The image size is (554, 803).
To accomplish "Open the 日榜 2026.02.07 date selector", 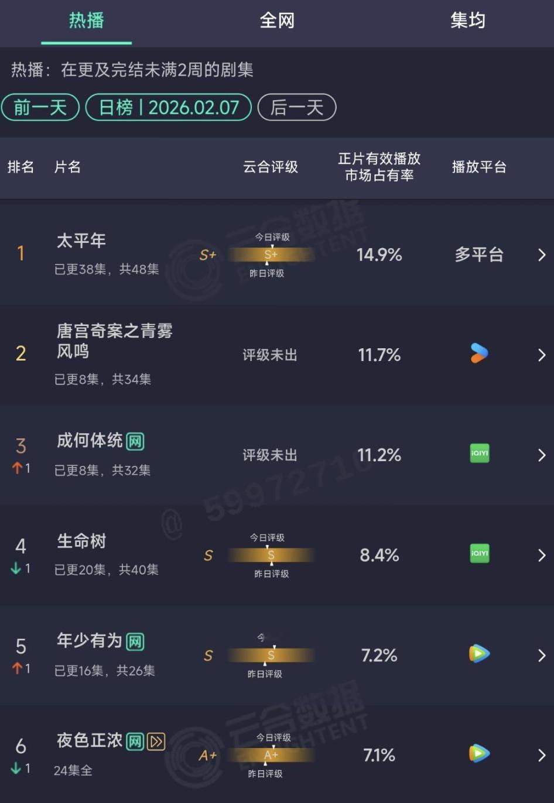I will 168,107.
